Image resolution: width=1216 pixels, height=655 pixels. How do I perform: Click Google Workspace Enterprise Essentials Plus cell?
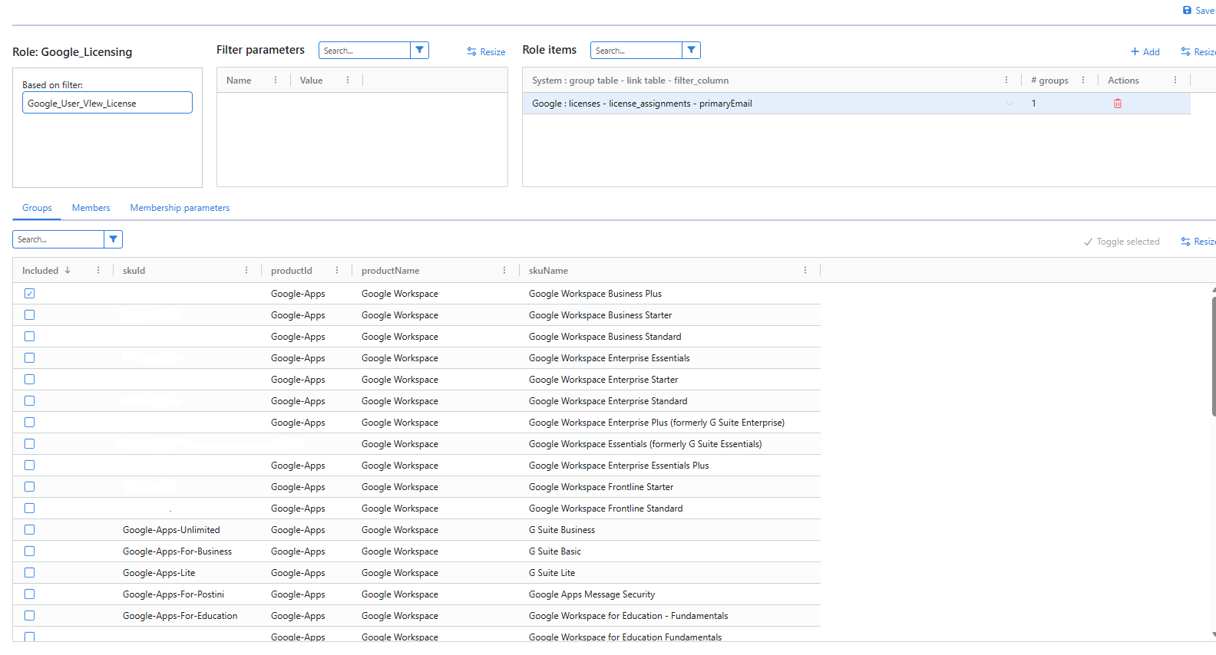point(619,466)
